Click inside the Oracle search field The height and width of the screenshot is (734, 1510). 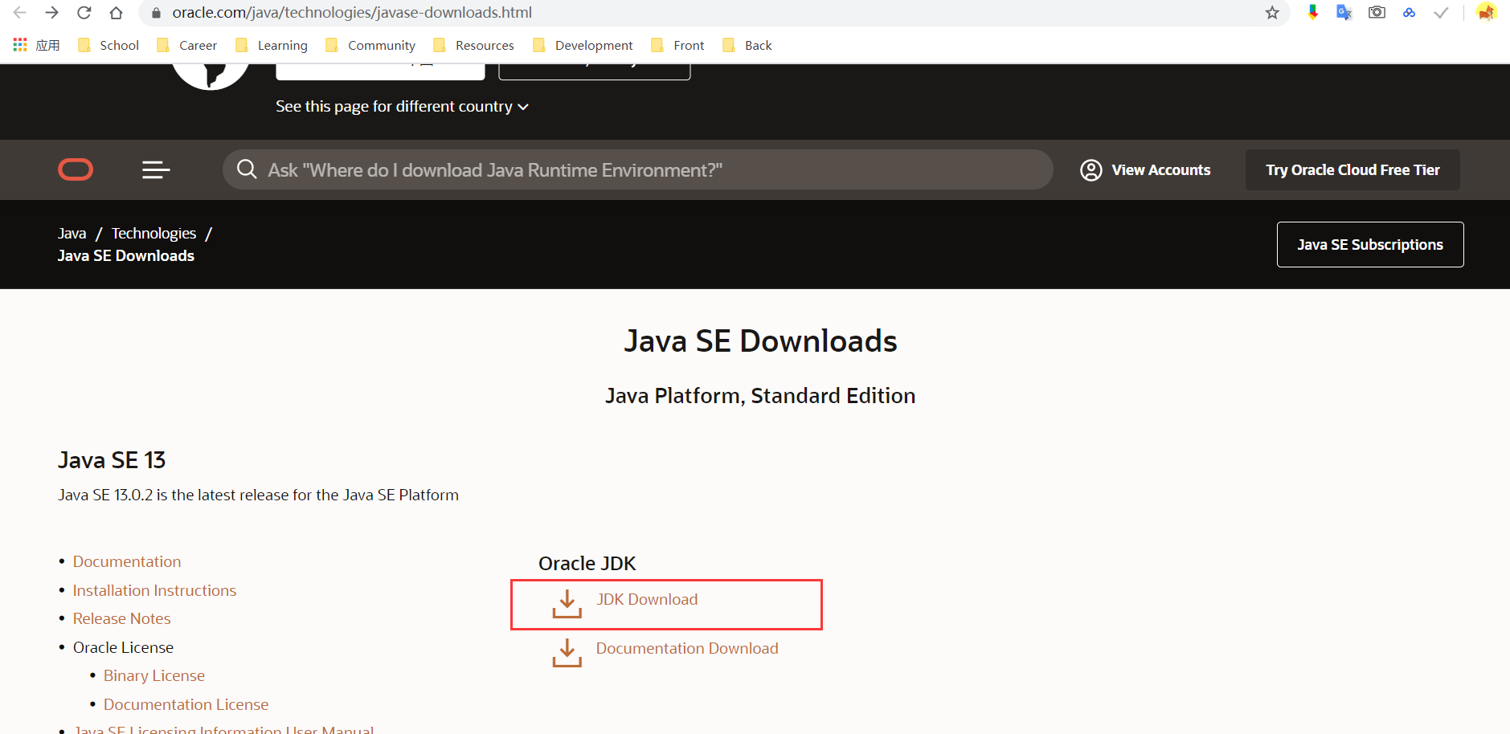tap(635, 169)
